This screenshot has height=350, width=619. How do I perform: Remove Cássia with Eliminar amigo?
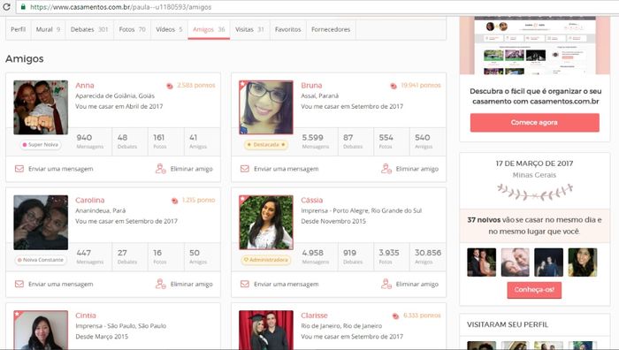[x=410, y=284]
